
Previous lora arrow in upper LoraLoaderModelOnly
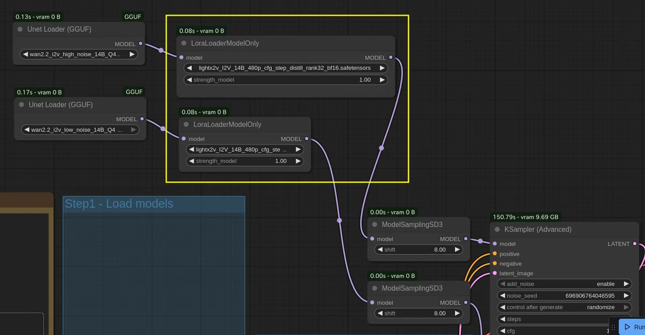click(189, 68)
